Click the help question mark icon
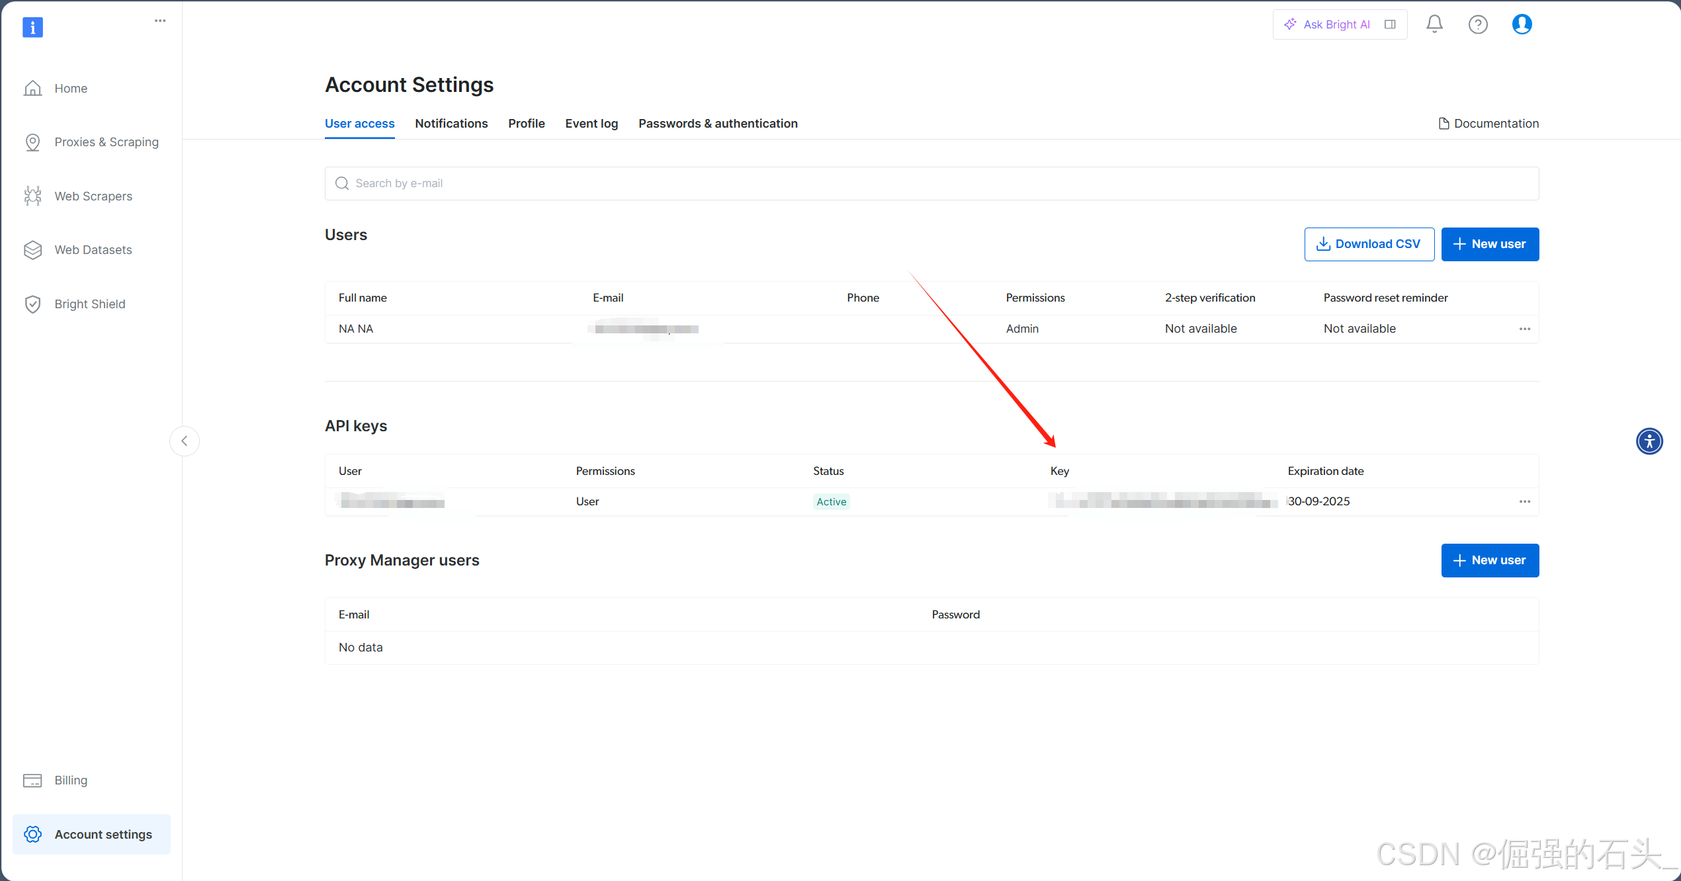The width and height of the screenshot is (1681, 881). pos(1478,24)
